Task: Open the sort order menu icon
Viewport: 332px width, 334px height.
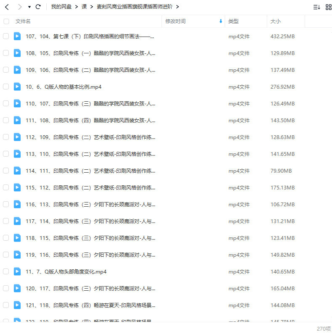Action: coord(316,7)
